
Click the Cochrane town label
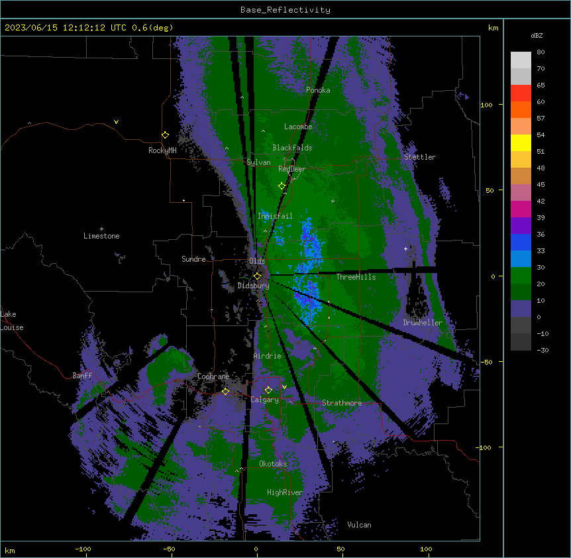click(213, 376)
